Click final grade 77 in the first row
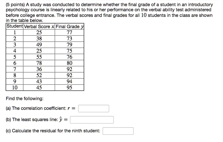 coord(69,32)
